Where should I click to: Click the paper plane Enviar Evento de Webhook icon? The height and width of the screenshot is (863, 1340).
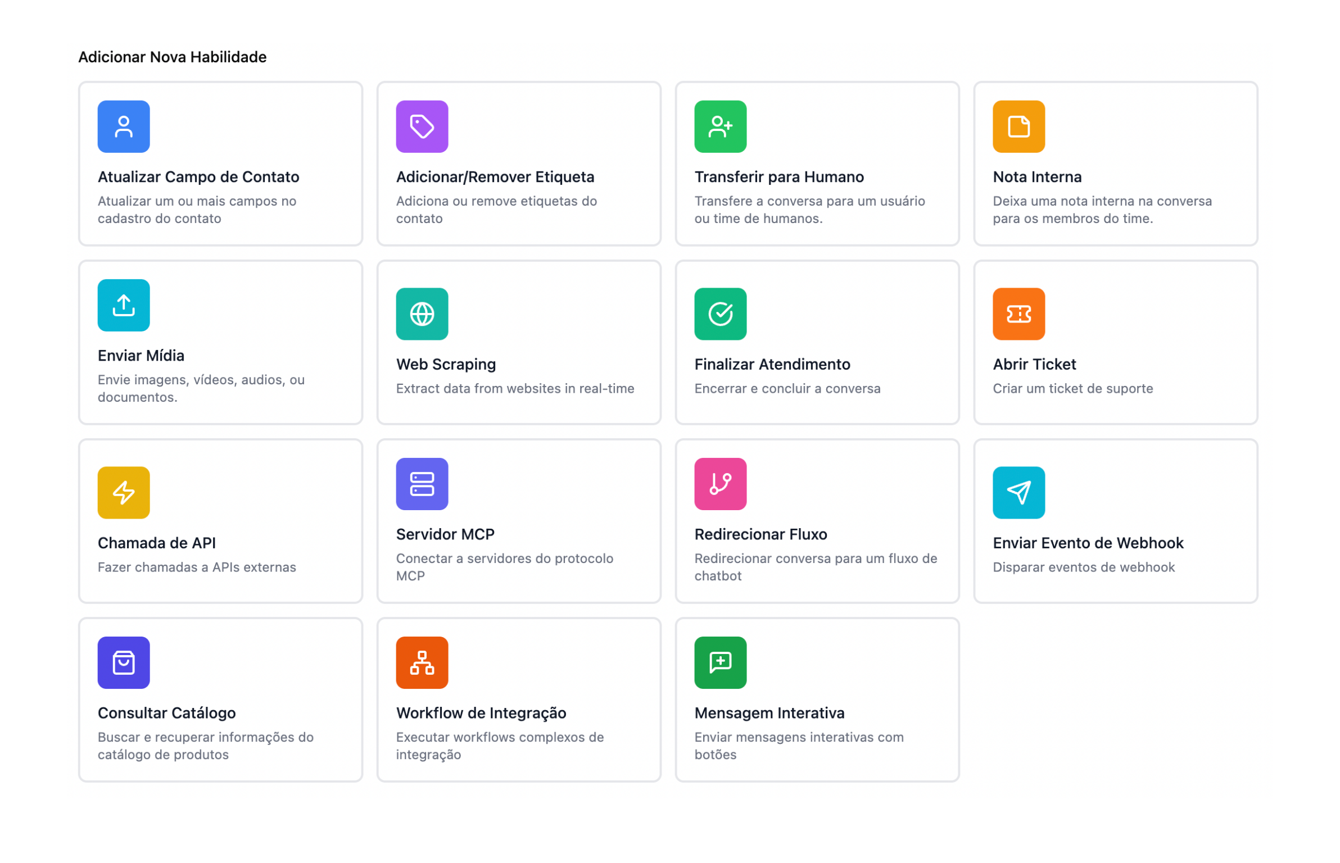1018,492
